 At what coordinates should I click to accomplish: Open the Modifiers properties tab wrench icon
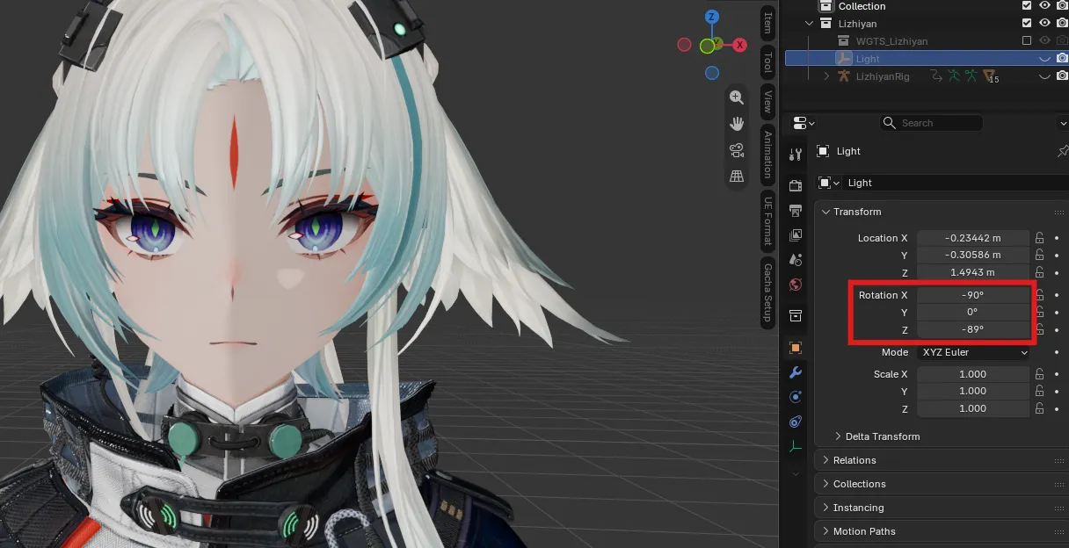(x=796, y=372)
